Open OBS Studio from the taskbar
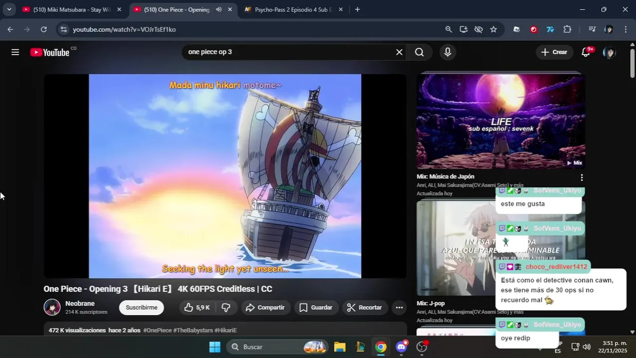 422,347
